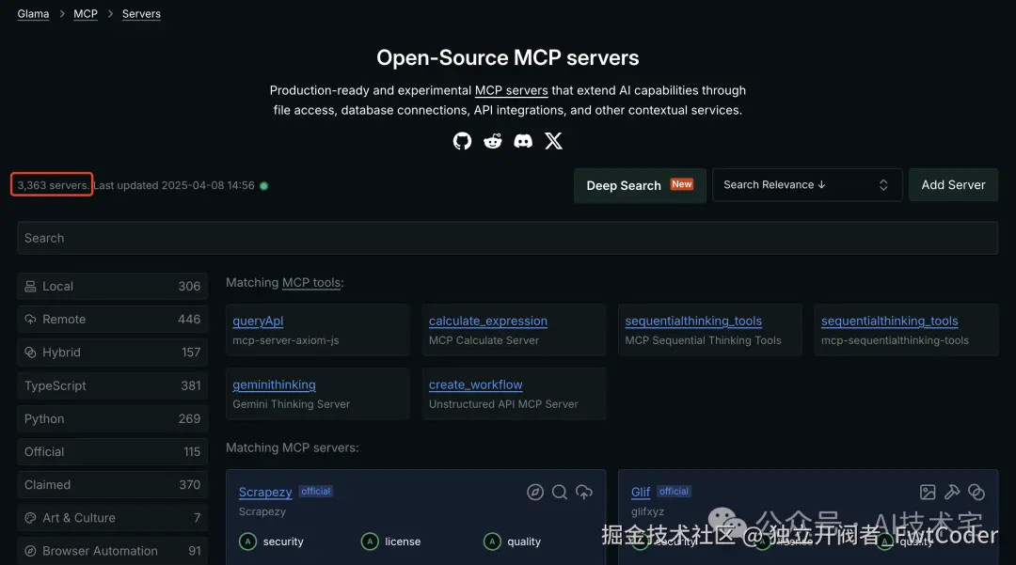This screenshot has width=1016, height=565.
Task: Click the compass icon on Scrapezy card
Action: (535, 492)
